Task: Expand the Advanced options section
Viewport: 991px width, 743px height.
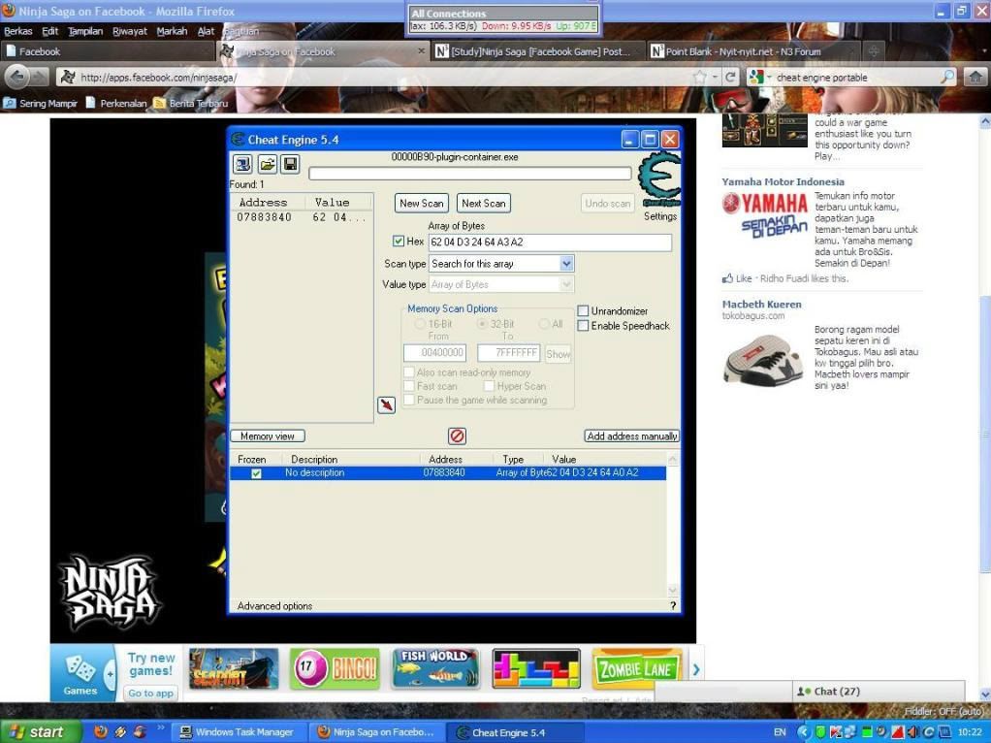Action: (x=274, y=606)
